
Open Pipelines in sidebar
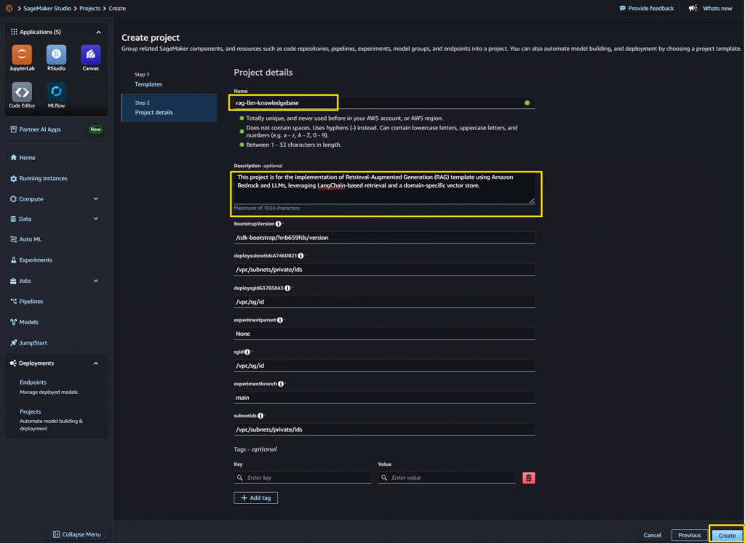[x=31, y=301]
